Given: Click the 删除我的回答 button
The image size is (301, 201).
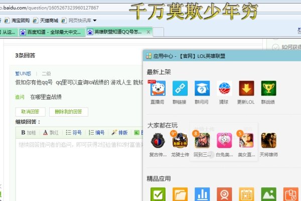Looking at the screenshot, I should 69,112.
